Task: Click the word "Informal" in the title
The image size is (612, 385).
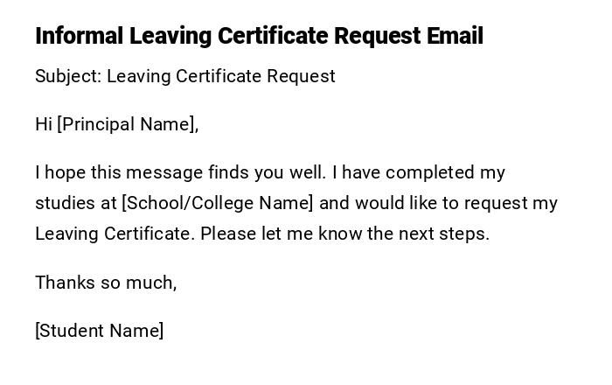Action: [80, 36]
